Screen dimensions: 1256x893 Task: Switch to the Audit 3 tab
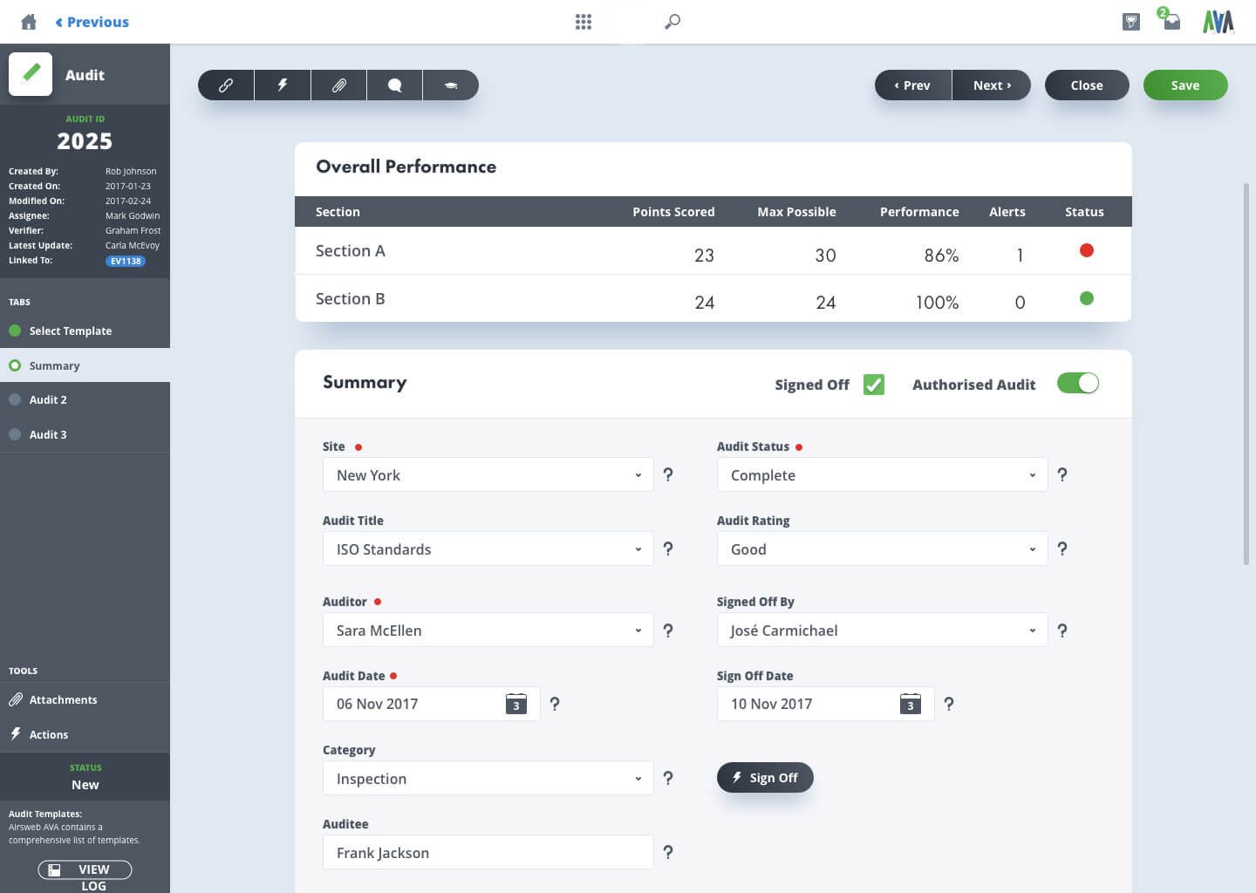[85, 434]
